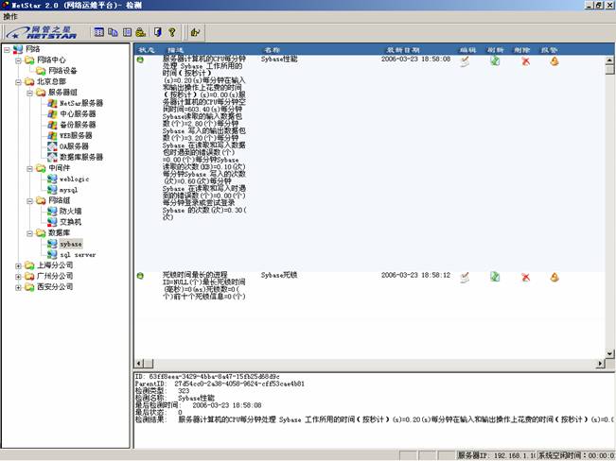Select the 中心服务器 tree node
Image resolution: width=616 pixels, height=461 pixels.
click(x=78, y=113)
